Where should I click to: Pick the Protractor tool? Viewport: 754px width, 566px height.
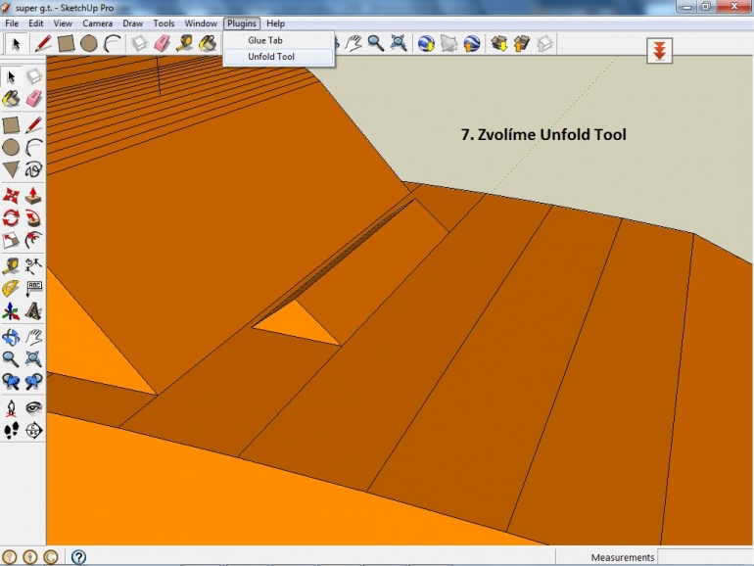click(11, 289)
